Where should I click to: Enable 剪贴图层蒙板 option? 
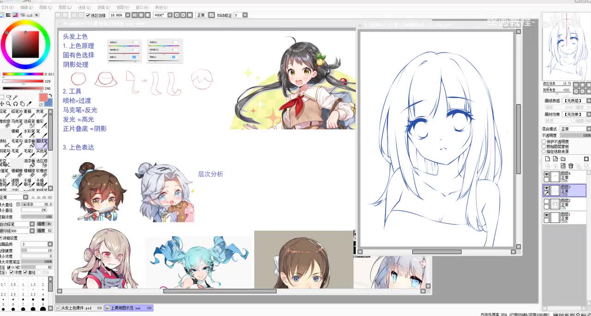click(544, 146)
